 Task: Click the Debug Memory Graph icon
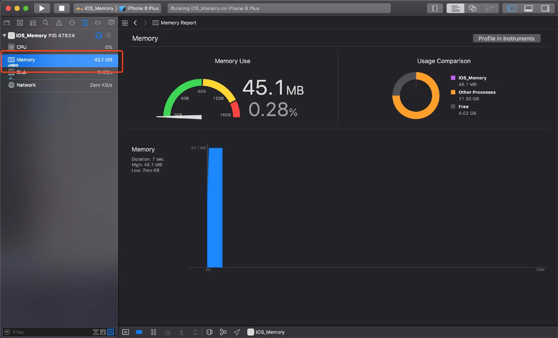(223, 332)
